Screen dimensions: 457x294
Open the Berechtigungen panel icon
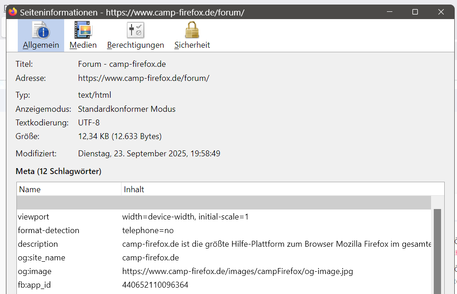coord(135,30)
